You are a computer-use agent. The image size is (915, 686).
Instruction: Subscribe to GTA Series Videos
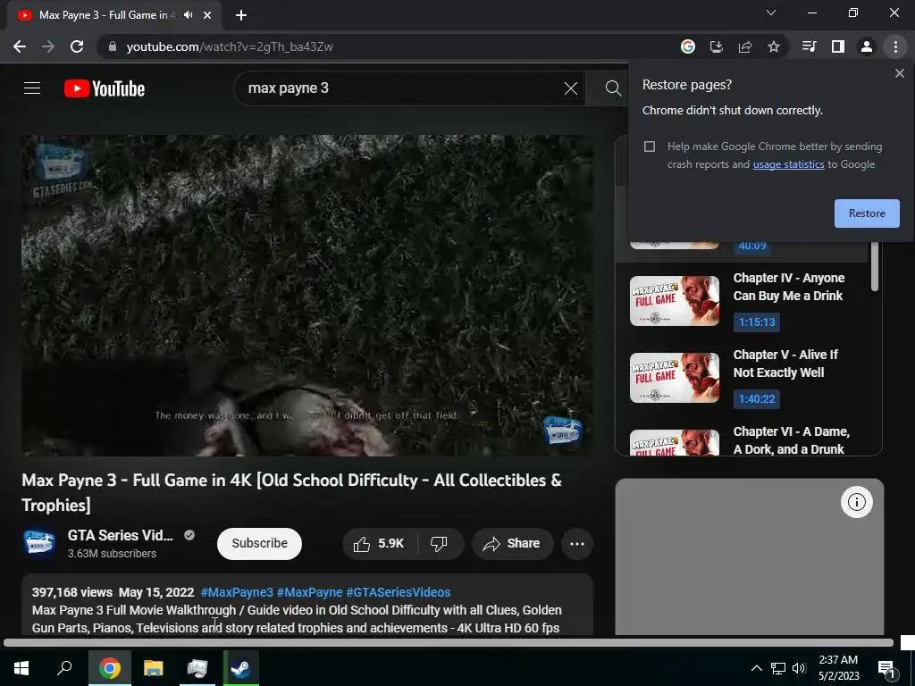click(x=259, y=544)
